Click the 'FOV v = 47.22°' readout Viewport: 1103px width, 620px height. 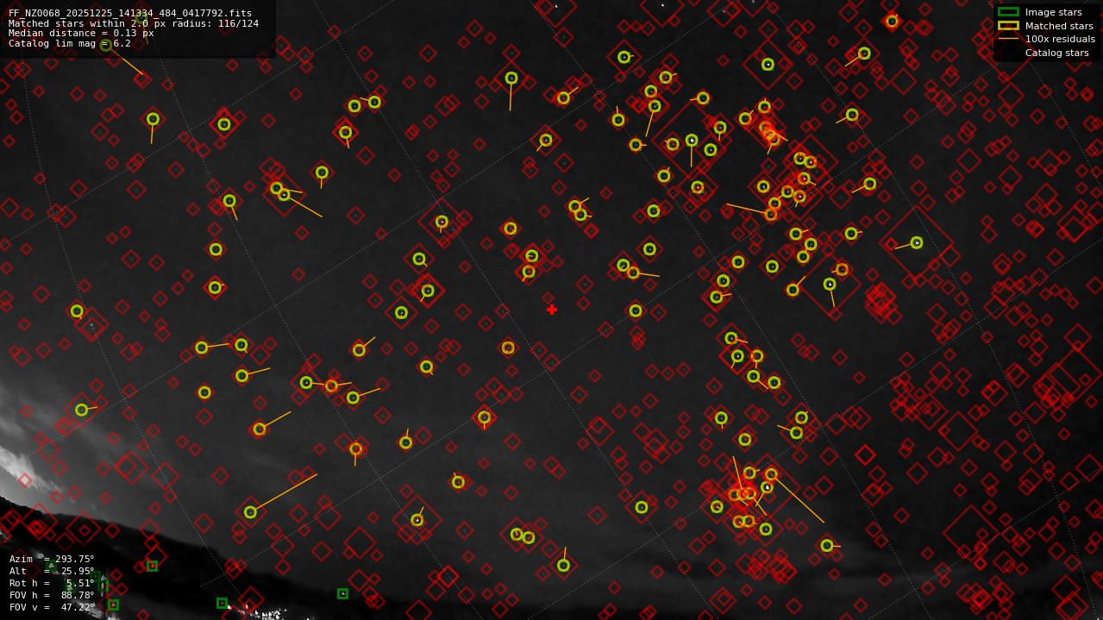(52, 607)
